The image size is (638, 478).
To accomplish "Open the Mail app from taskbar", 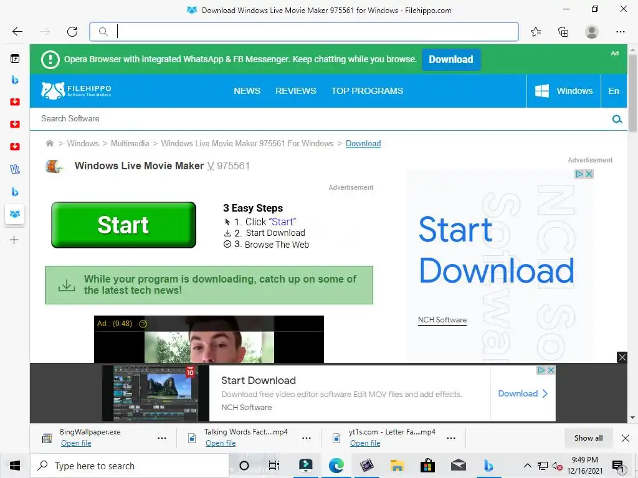I will coord(458,466).
